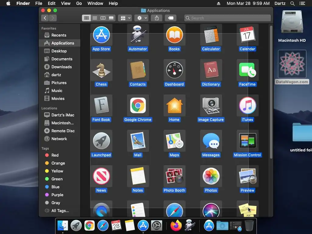Open Recents in the sidebar
Screen dimensions: 312x234
(x=59, y=35)
